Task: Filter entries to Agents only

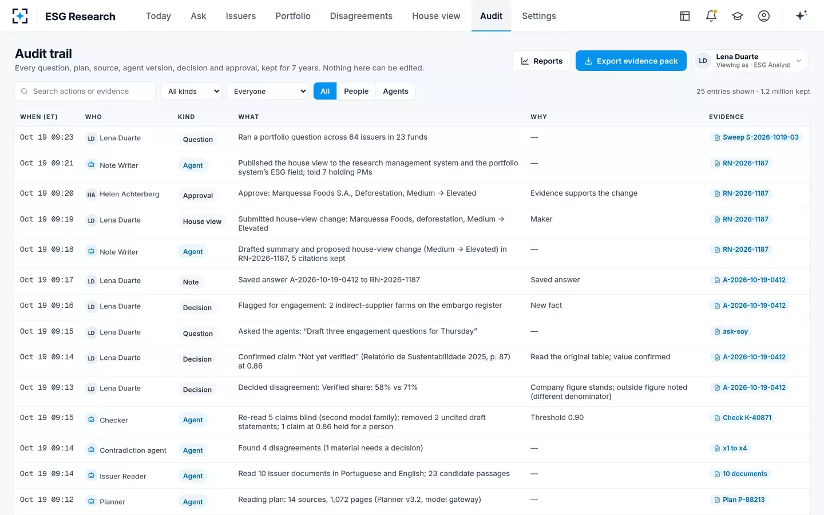Action: coord(395,92)
